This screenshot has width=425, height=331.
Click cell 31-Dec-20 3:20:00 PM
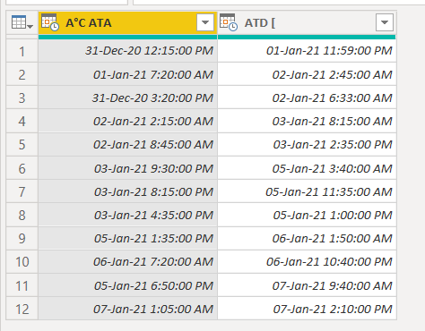(127, 98)
